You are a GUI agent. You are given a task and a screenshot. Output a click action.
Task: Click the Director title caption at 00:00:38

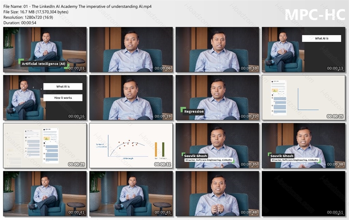295,160
